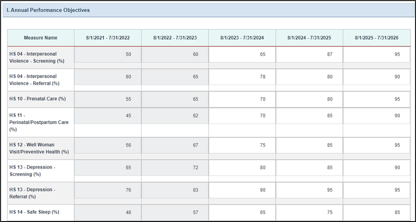This screenshot has width=416, height=222.
Task: Select HS 14 - Safe Sleep measure name
Action: click(x=34, y=212)
